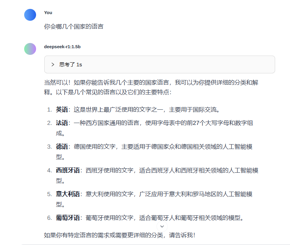This screenshot has height=245, width=290.
Task: Expand the thinking chevron arrow
Action: pyautogui.click(x=53, y=64)
